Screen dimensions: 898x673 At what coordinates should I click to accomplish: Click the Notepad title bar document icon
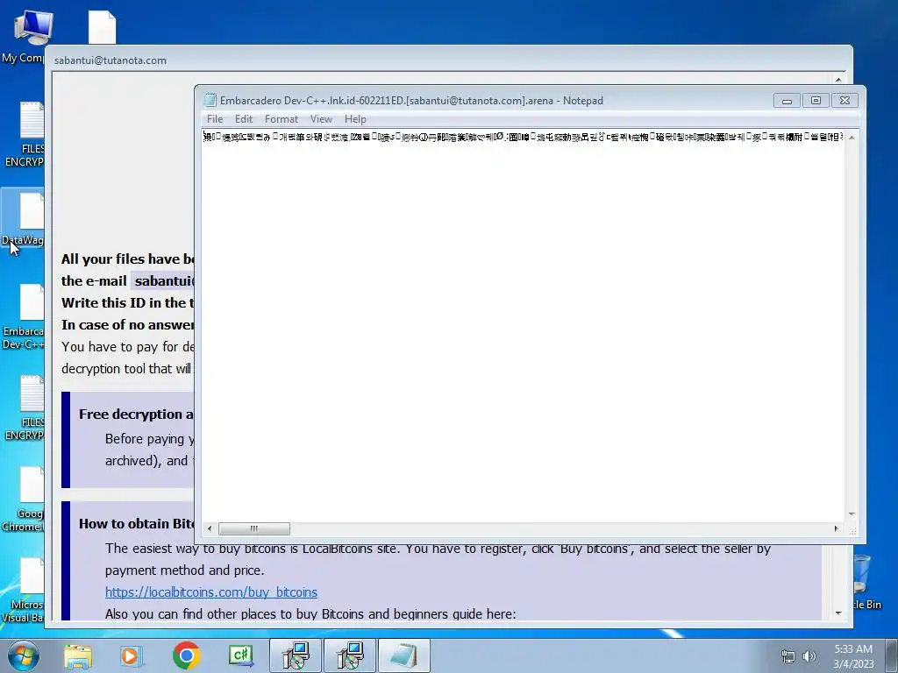pos(210,100)
